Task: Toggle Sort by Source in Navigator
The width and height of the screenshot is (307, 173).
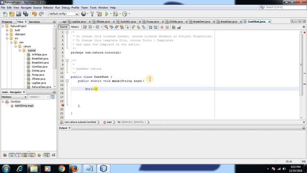Action: point(53,155)
